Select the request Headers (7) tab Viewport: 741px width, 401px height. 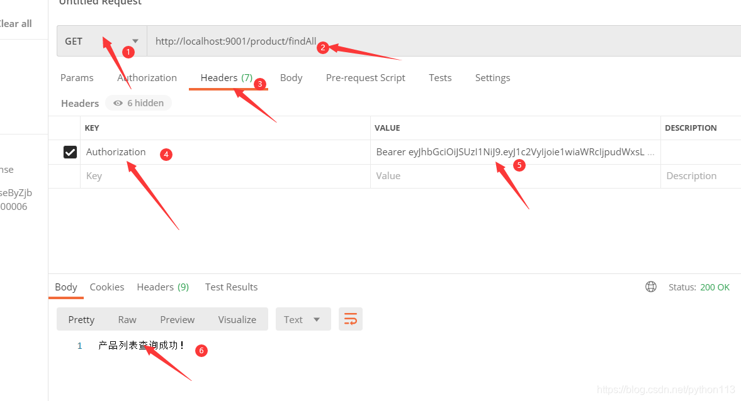pos(227,78)
